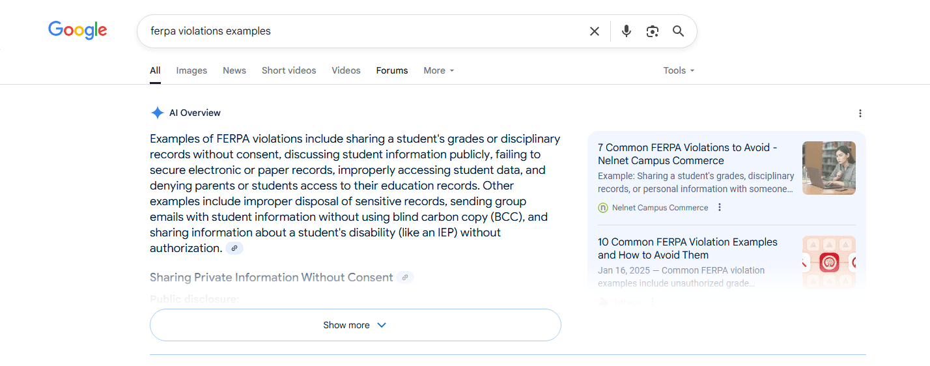Click link icon after AI Overview paragraph
This screenshot has width=930, height=366.
pyautogui.click(x=234, y=248)
